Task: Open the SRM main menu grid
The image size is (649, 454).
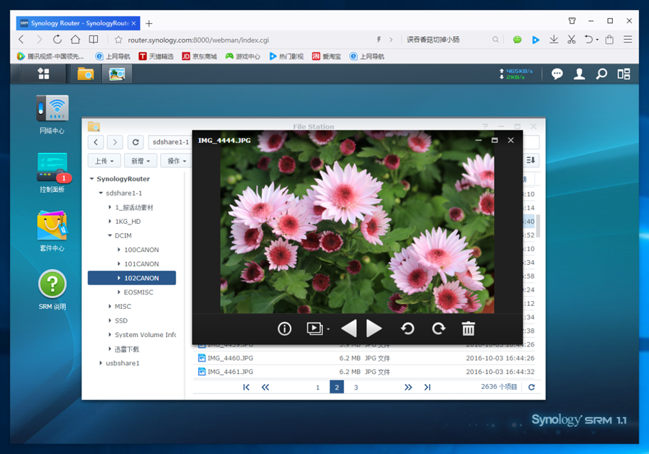Action: click(44, 74)
